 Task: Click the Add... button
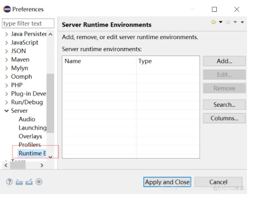tap(224, 61)
